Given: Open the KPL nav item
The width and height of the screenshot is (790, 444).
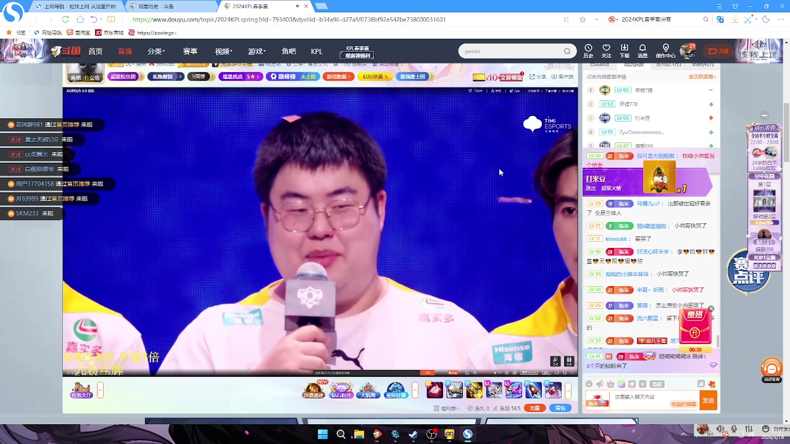Looking at the screenshot, I should tap(317, 51).
